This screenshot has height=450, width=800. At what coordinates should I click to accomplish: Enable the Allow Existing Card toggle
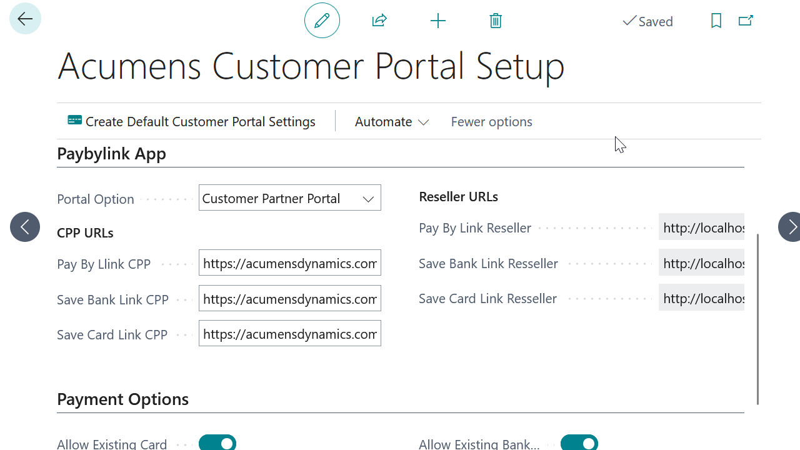click(x=217, y=442)
